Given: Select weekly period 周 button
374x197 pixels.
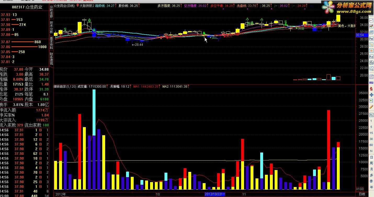Looking at the screenshot, I should (371, 163).
